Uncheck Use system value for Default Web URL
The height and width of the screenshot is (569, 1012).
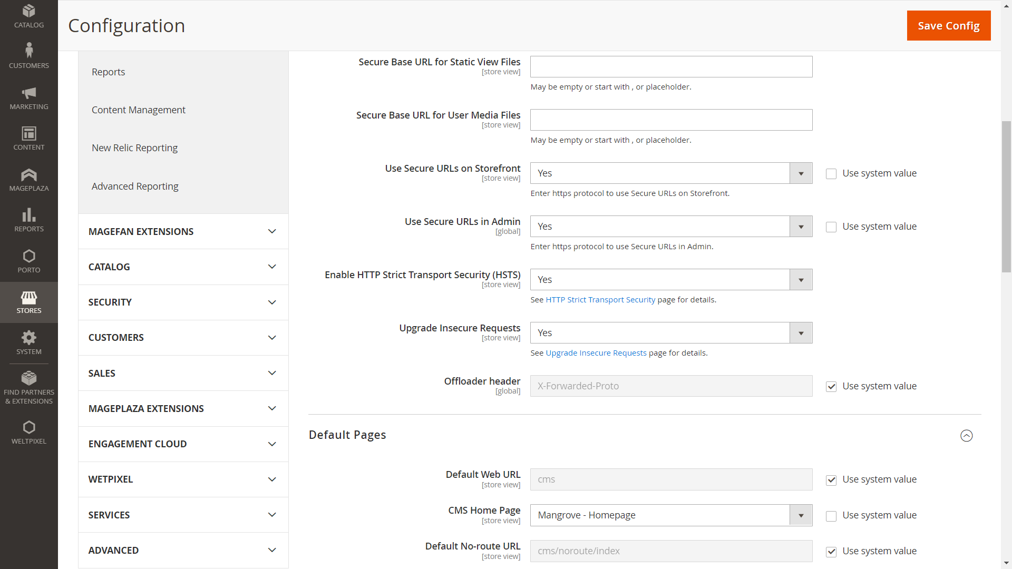[831, 480]
